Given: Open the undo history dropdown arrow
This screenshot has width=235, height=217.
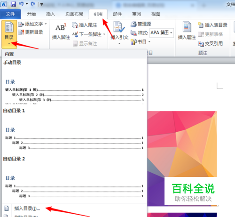Looking at the screenshot, I should (x=27, y=4).
